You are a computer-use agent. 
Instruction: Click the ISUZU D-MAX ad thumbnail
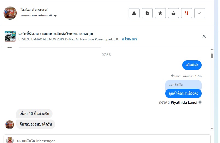click(10, 36)
